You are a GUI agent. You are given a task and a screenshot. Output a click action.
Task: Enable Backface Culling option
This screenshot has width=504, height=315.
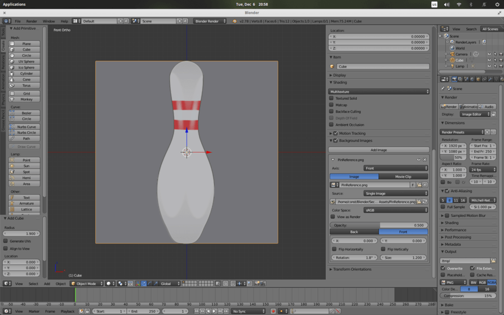(x=331, y=112)
